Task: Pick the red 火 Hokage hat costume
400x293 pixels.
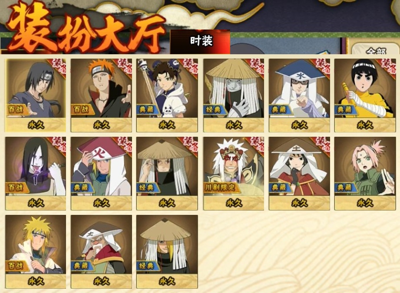Action: click(x=101, y=173)
